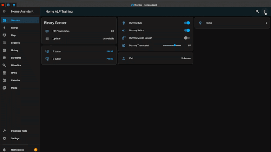Click the HACS store icon

point(4,73)
